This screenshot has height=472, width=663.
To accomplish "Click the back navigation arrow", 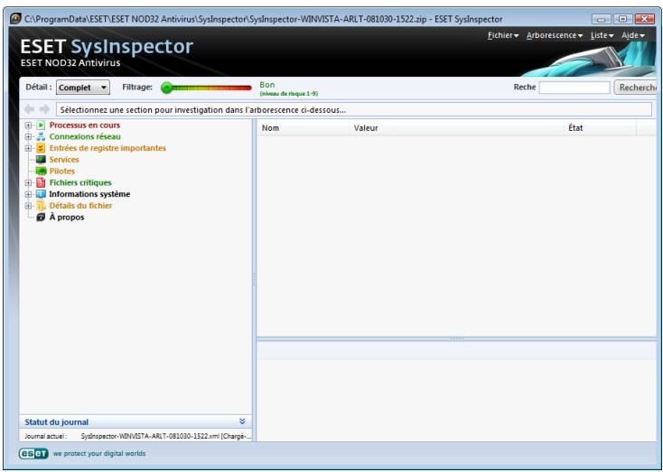I will [29, 109].
